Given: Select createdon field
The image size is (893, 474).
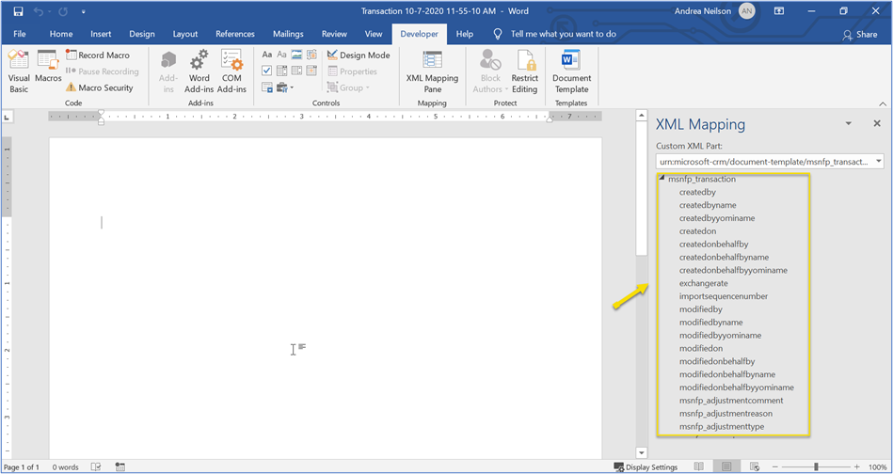Looking at the screenshot, I should point(697,231).
